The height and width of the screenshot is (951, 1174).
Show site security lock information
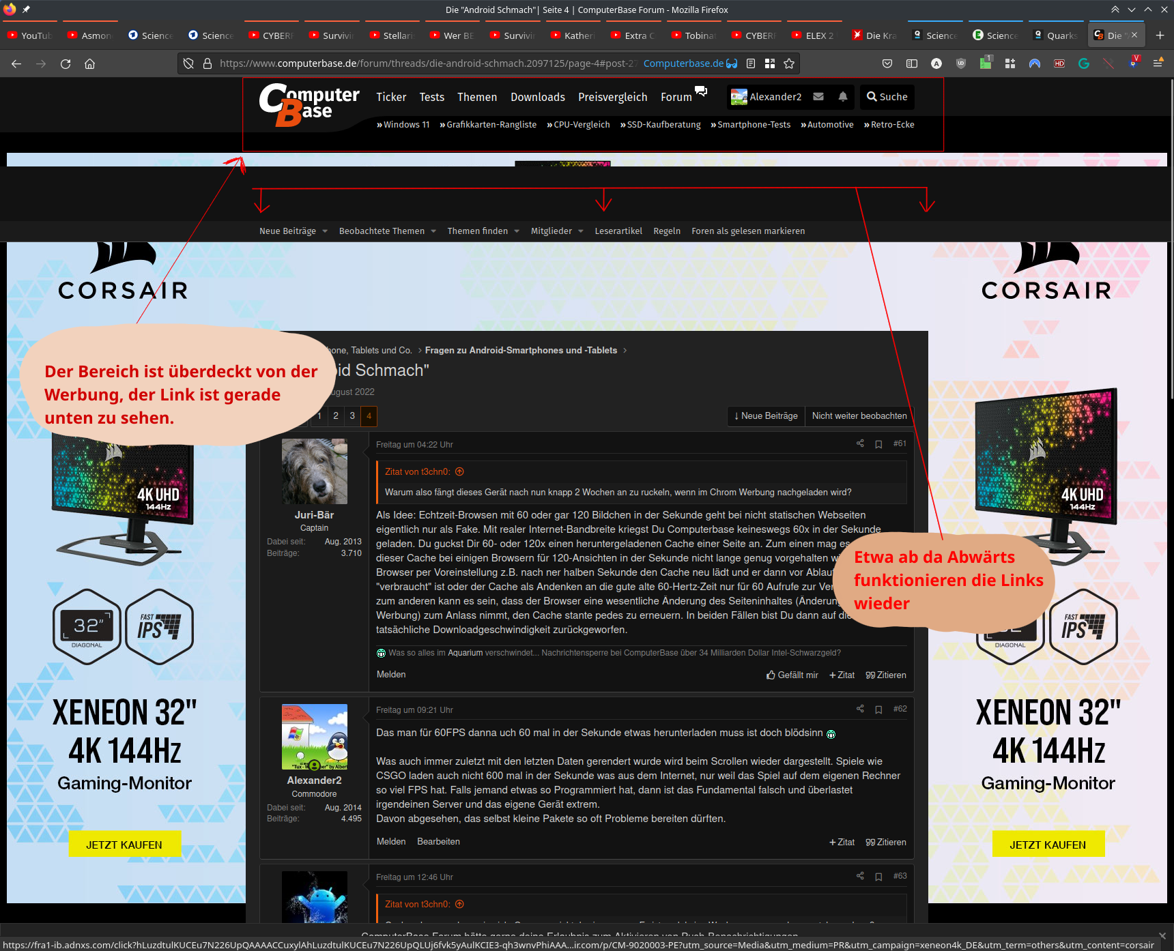click(x=207, y=63)
